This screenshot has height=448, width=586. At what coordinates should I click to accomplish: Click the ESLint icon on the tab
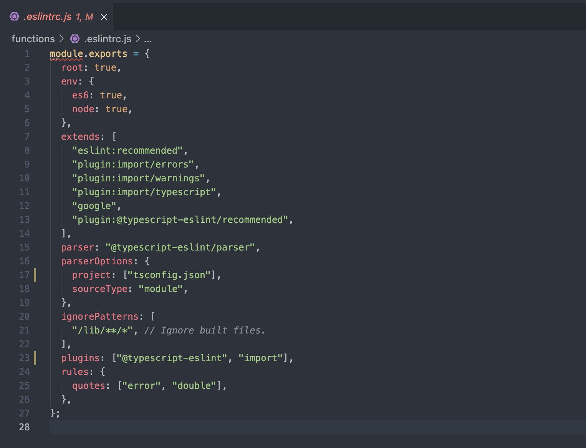[x=14, y=17]
